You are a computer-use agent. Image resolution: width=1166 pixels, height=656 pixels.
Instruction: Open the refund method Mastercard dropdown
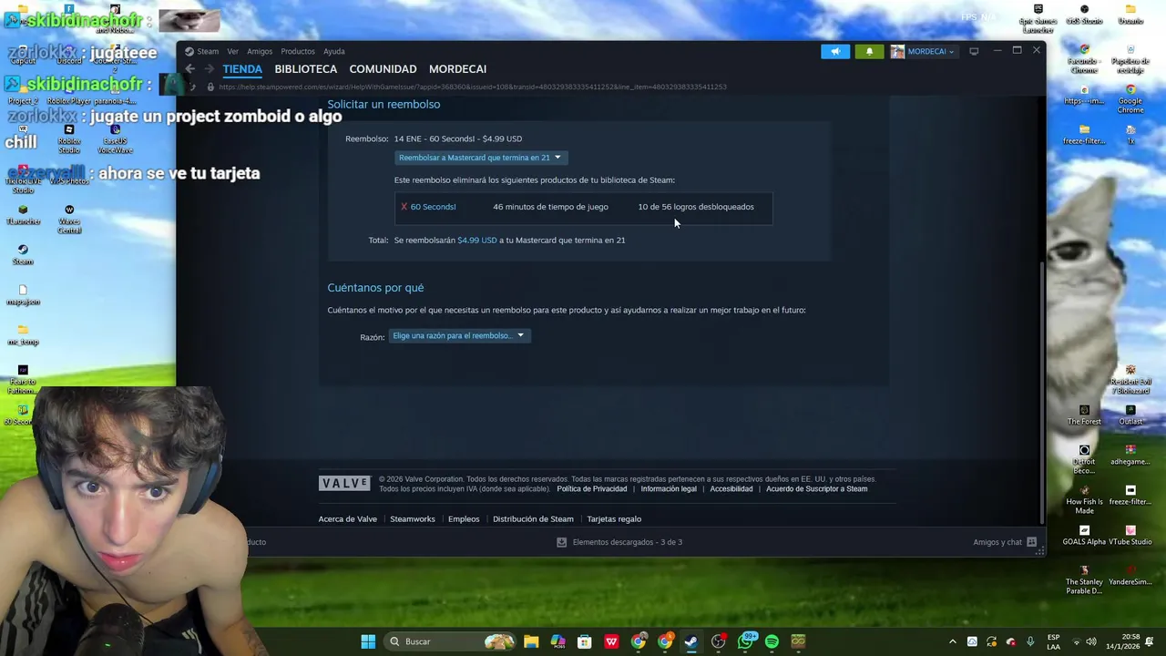481,158
